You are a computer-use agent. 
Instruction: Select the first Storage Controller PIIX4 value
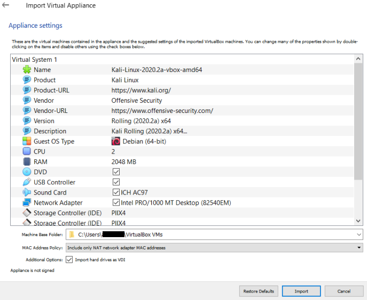point(119,213)
